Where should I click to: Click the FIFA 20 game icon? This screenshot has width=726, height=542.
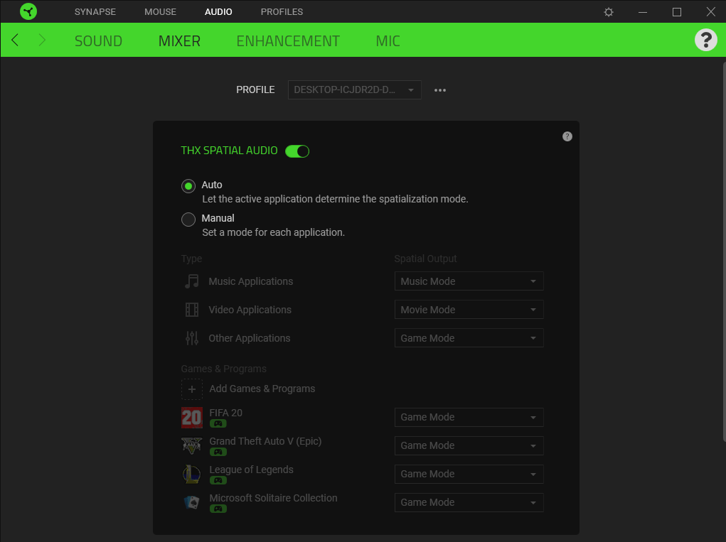192,418
